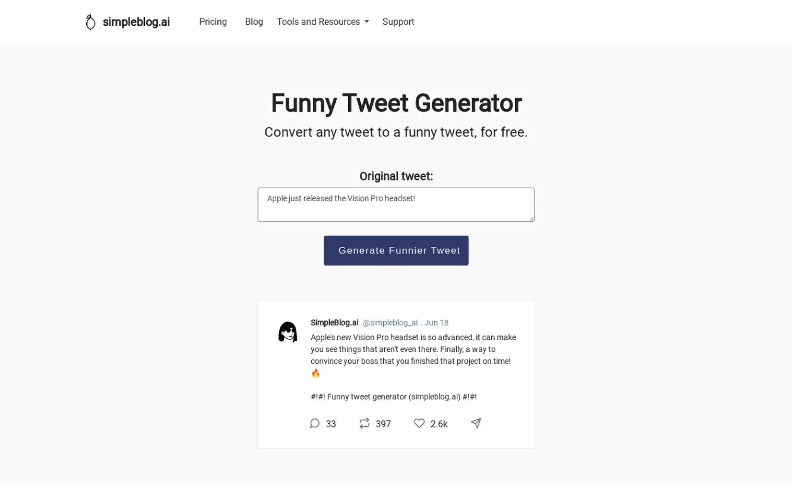Click the @simpleblog_ai handle link
792x495 pixels.
(x=390, y=323)
